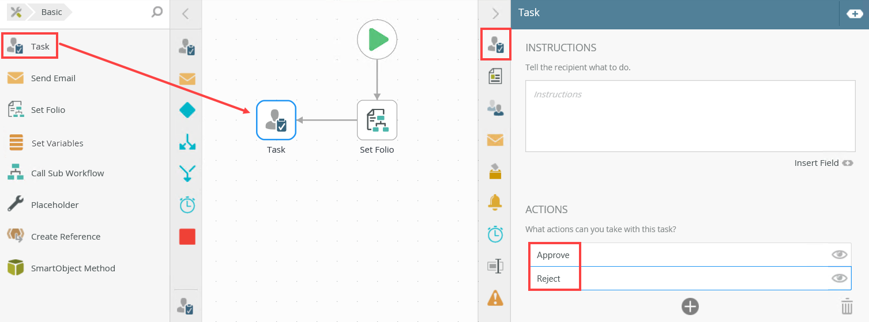The width and height of the screenshot is (869, 322).
Task: Click bottom Task icon in favorites bar
Action: coord(186,306)
